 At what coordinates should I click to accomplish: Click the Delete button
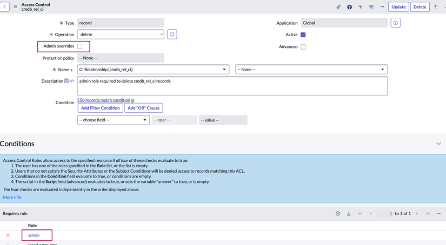click(x=420, y=7)
